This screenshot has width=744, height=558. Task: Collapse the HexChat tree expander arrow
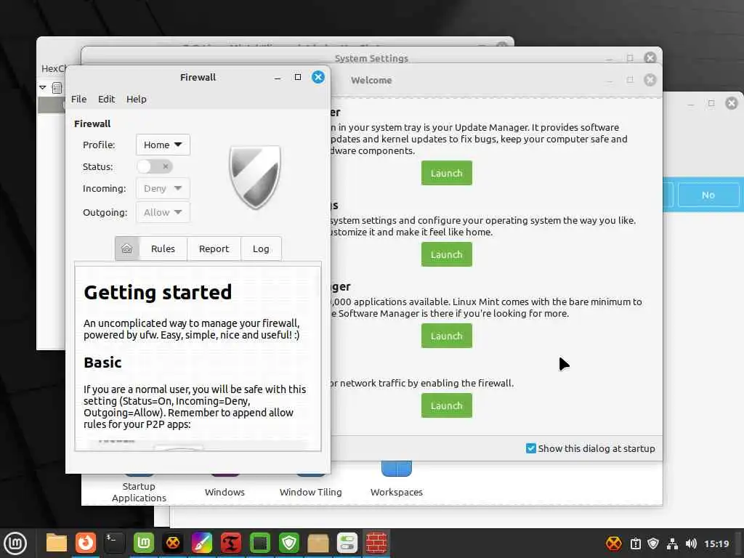43,88
